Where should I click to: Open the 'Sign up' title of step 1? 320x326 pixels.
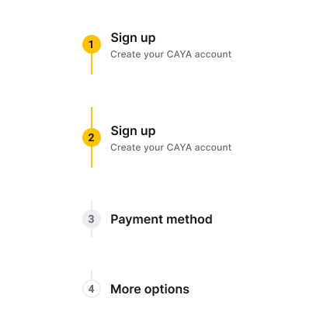(133, 38)
